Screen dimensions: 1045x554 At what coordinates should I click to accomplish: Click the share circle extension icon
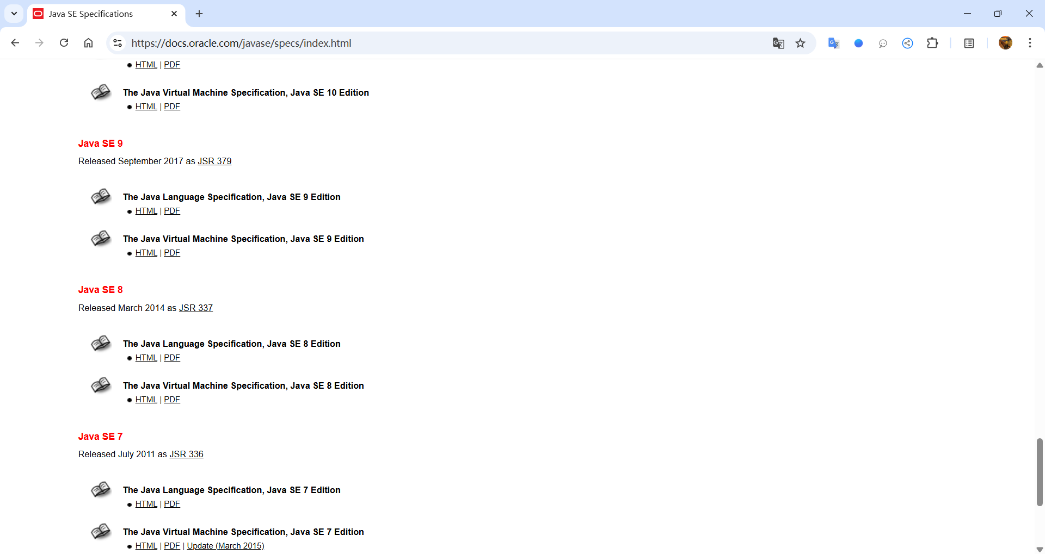coord(907,43)
